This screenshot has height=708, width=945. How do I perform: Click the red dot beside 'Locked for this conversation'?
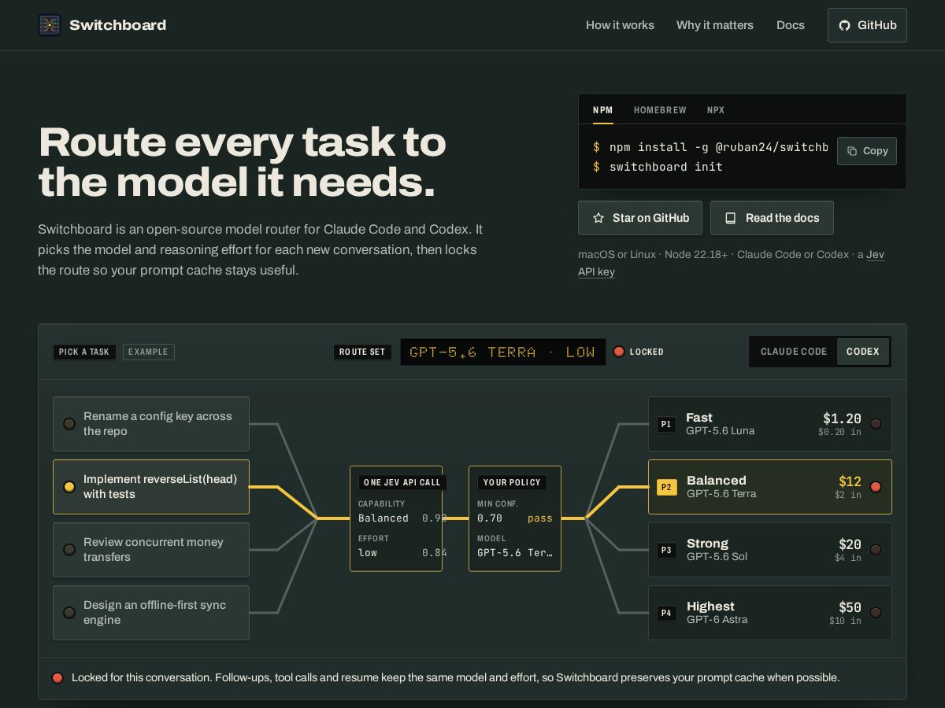coord(57,677)
